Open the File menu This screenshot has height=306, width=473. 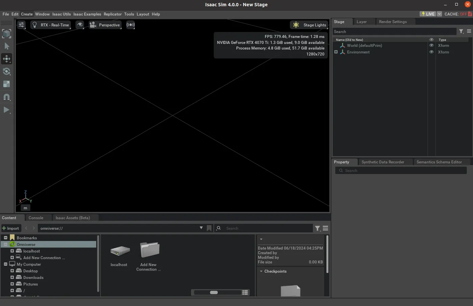(6, 14)
